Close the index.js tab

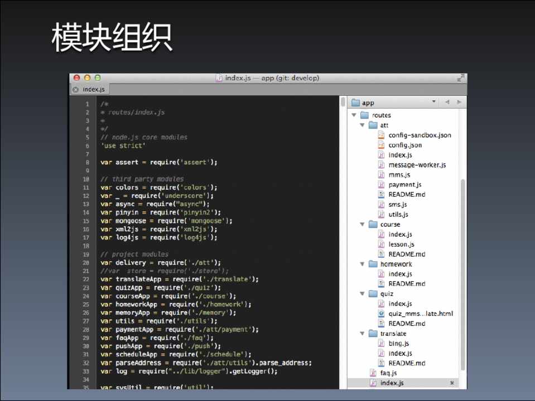point(75,90)
